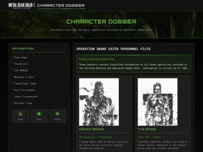The image size is (203, 152).
Task: Click the NAVIGATION panel heading
Action: 23,48
